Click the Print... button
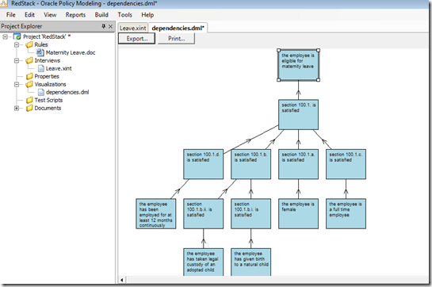The height and width of the screenshot is (287, 432). [176, 39]
